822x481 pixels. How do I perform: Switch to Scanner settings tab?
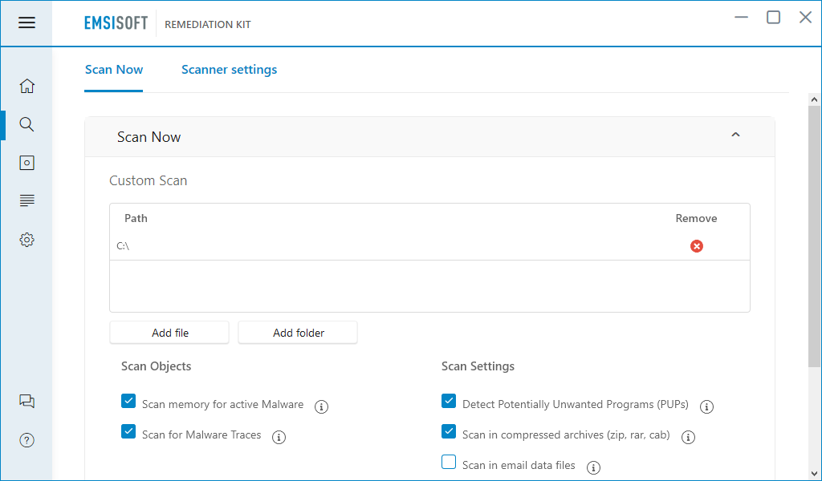point(229,70)
